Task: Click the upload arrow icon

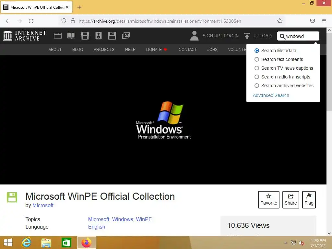Action: pos(247,36)
